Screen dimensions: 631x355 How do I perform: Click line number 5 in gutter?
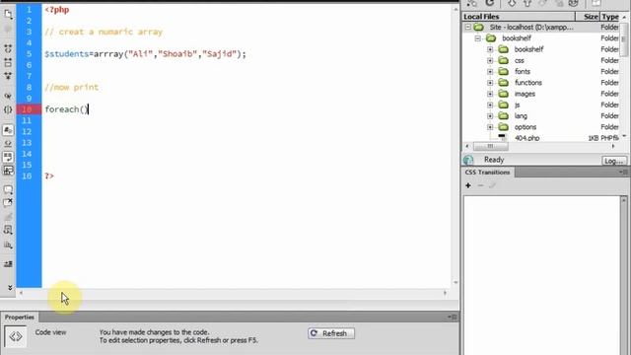coord(29,54)
